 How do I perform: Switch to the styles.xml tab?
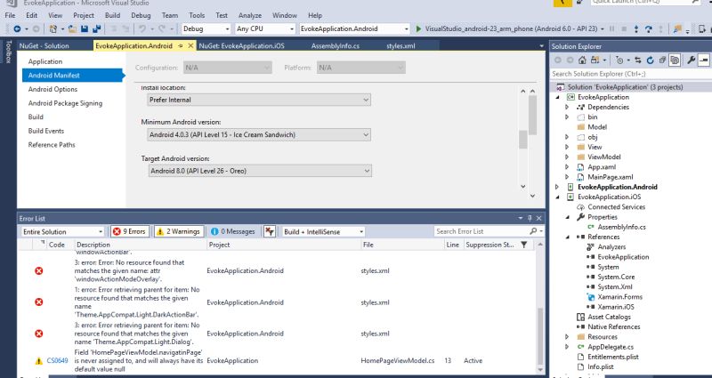point(400,46)
